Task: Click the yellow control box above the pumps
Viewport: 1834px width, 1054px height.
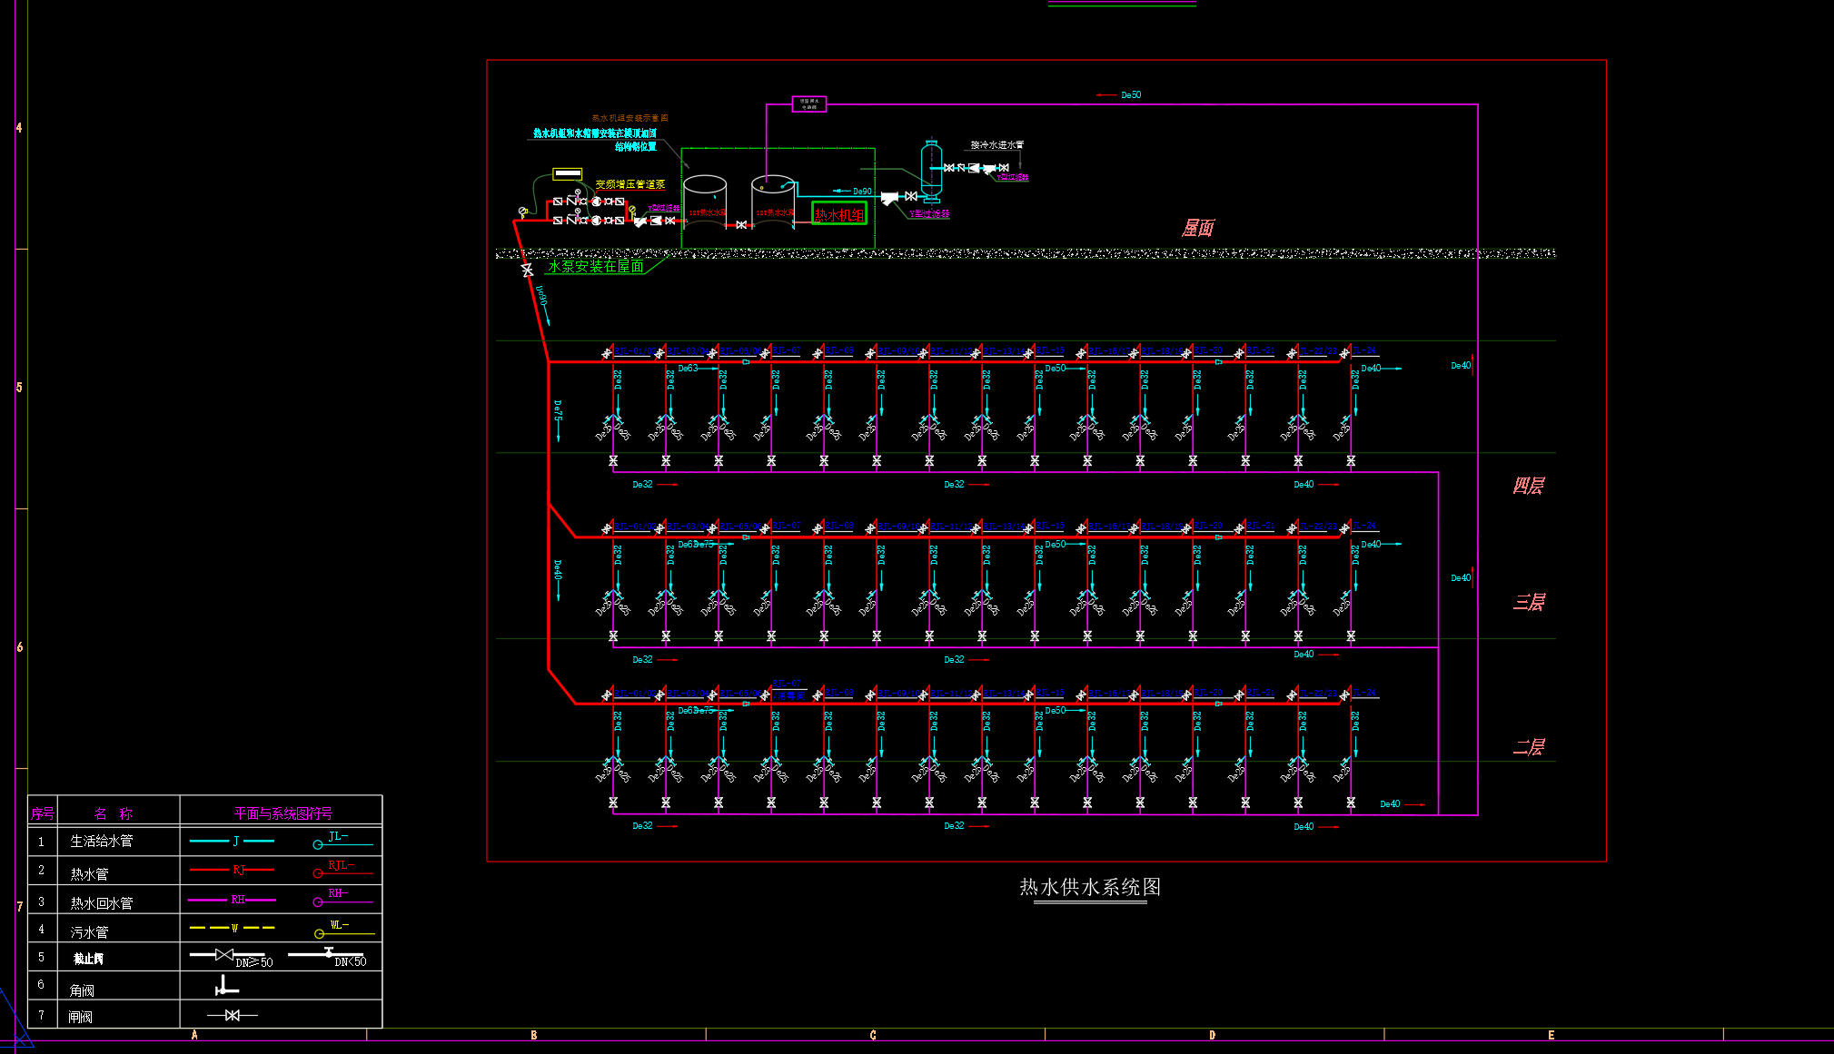Action: coord(568,173)
